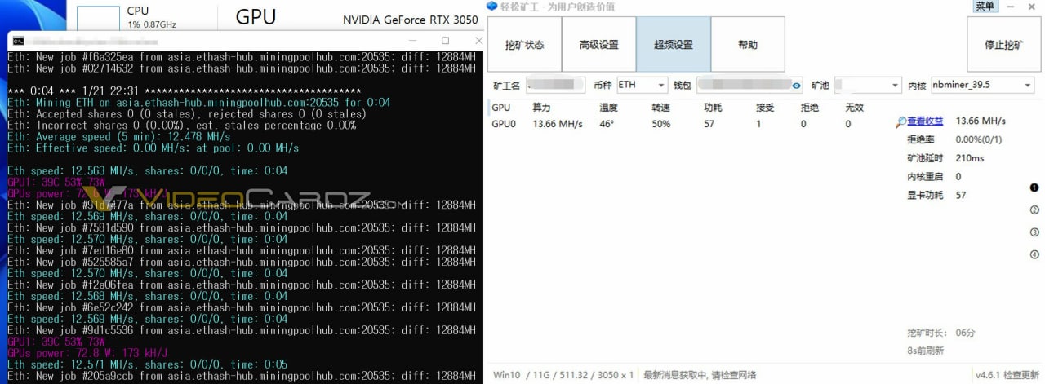Screen dimensions: 1045x384
Task: Expand the 矿池 mining pool dropdown
Action: pyautogui.click(x=867, y=85)
